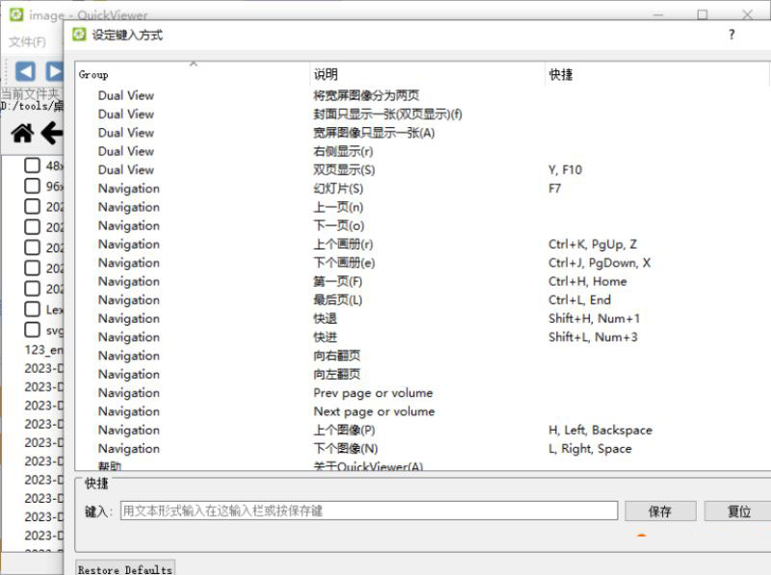
Task: Select the Prev page or volume row
Action: [423, 393]
